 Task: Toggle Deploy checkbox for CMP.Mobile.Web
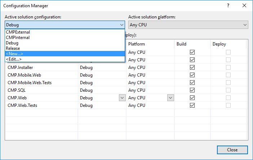point(228,75)
